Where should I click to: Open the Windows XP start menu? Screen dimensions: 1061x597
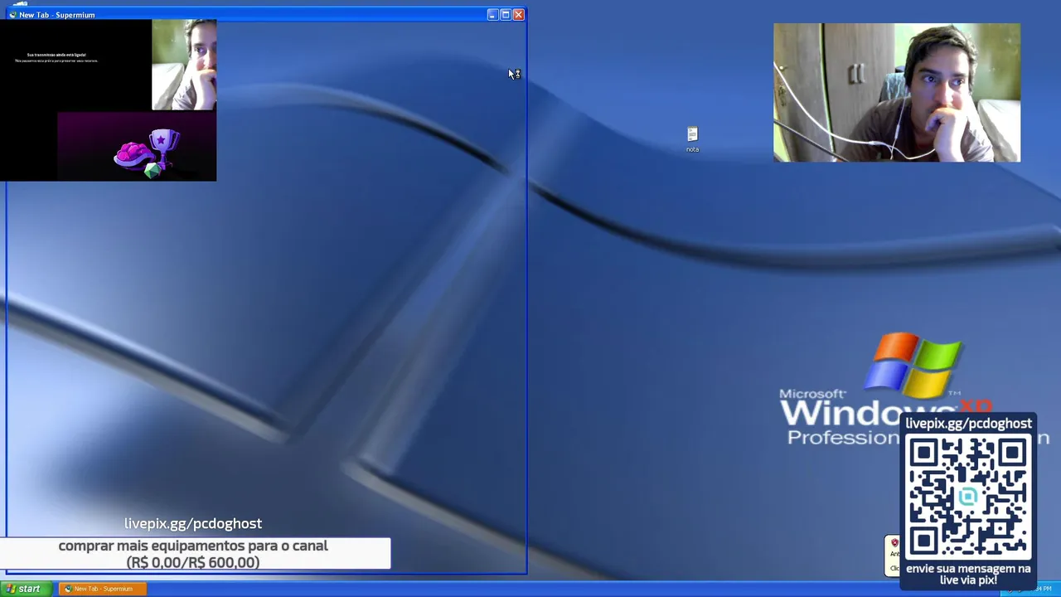click(25, 589)
